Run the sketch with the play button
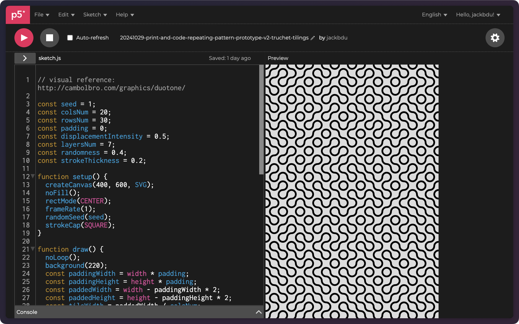 (24, 38)
